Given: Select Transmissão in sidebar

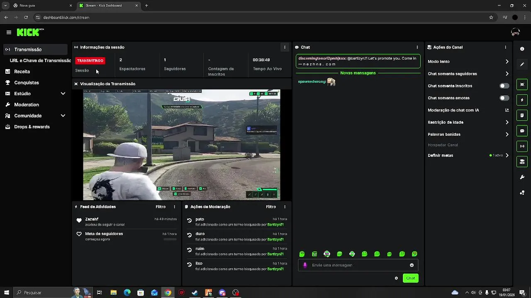Looking at the screenshot, I should pyautogui.click(x=35, y=49).
